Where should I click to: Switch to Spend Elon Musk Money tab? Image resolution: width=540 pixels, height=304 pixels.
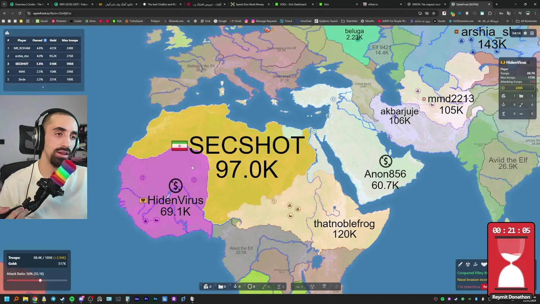tap(250, 4)
